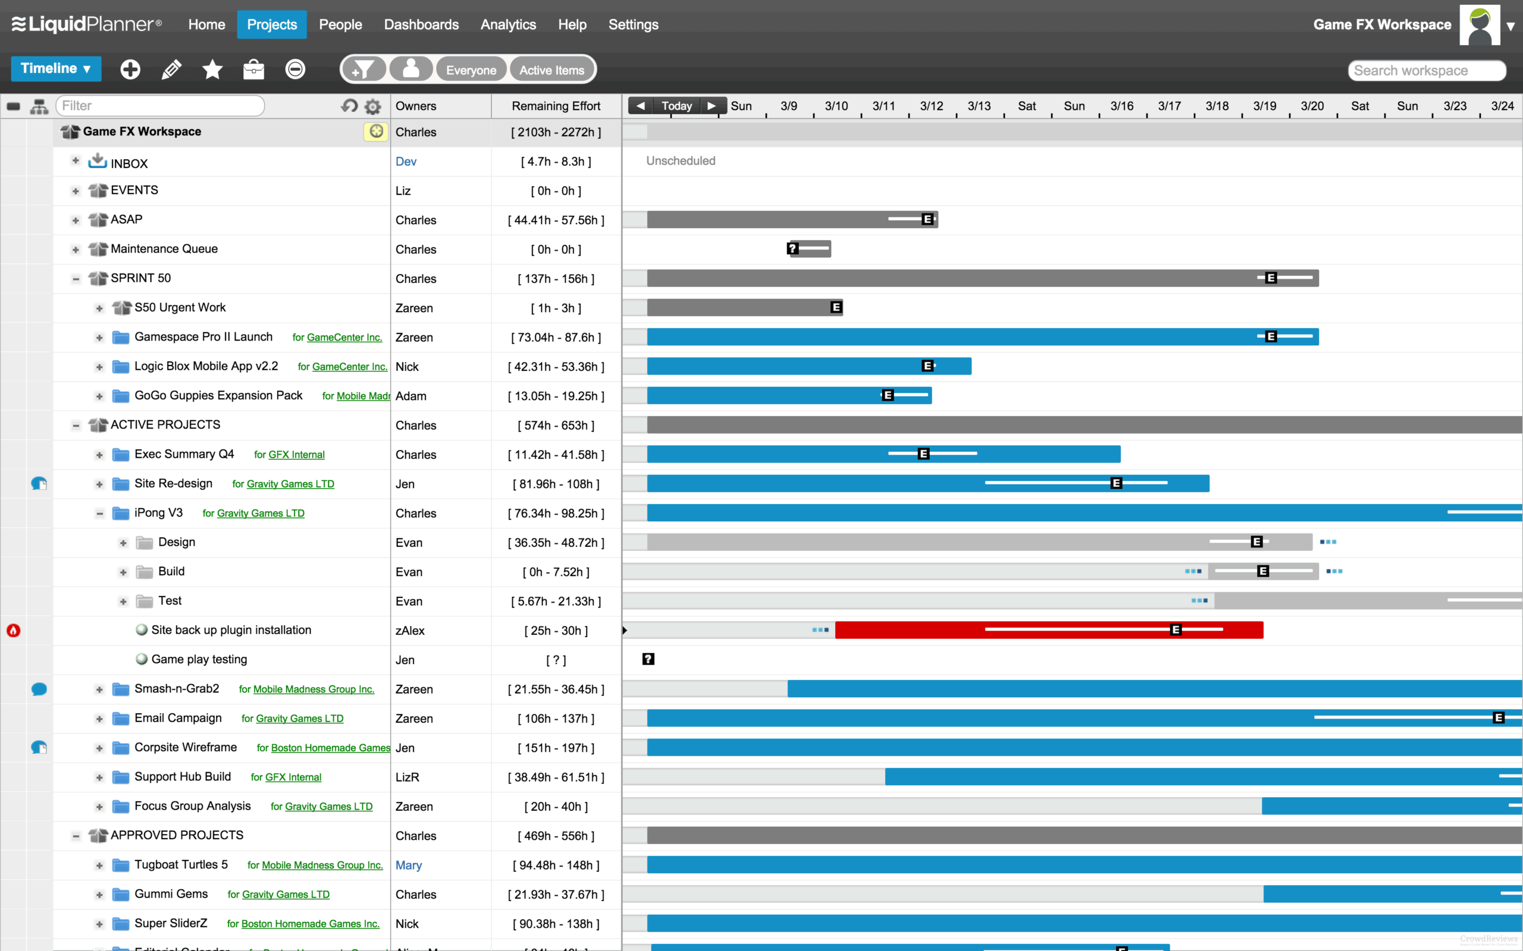This screenshot has width=1523, height=951.
Task: Click the gray schedule bar for S50 Urgent Work
Action: click(744, 307)
